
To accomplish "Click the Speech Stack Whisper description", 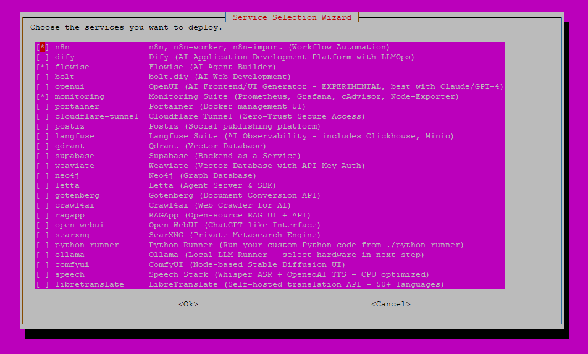I will point(289,274).
